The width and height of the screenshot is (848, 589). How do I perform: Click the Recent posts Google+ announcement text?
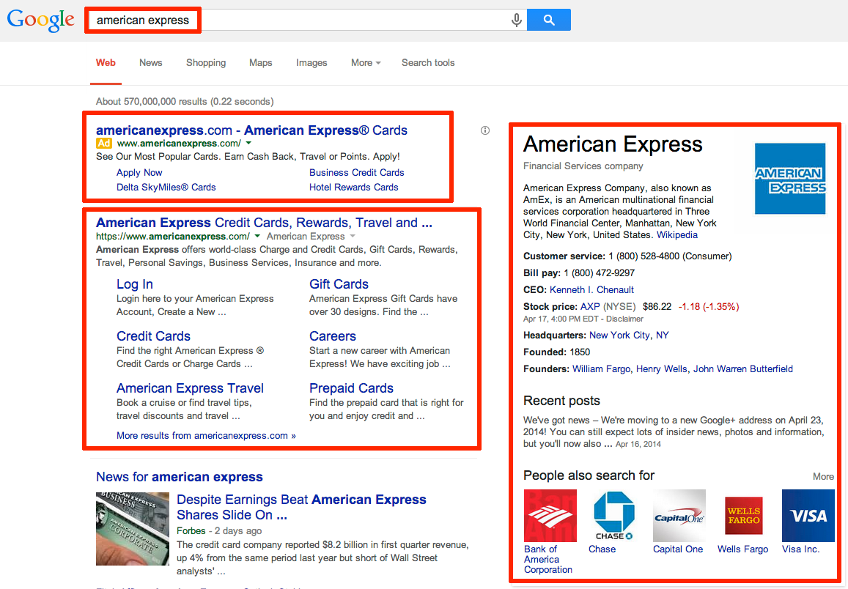pyautogui.click(x=674, y=431)
